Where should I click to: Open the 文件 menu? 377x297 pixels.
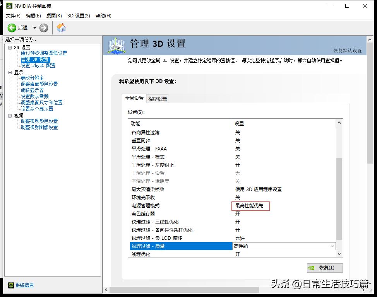click(x=13, y=15)
